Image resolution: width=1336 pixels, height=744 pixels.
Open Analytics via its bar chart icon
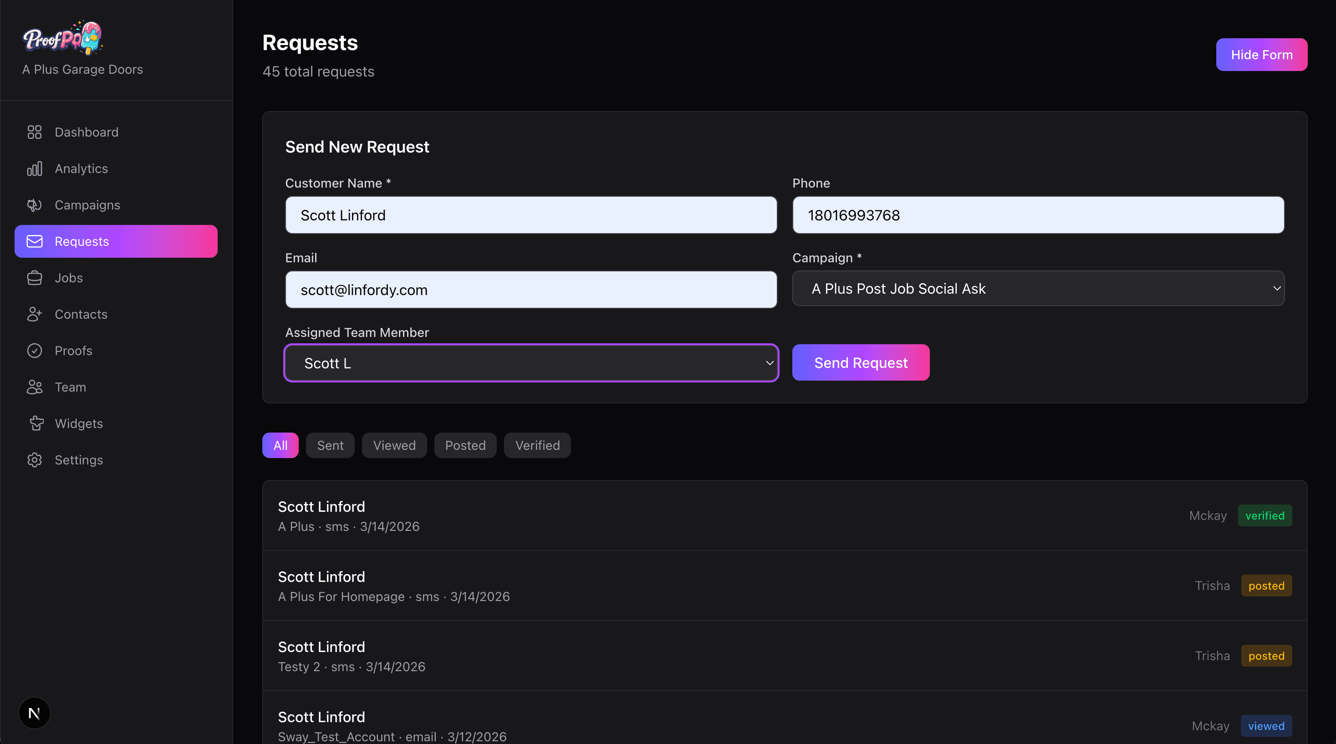(34, 168)
